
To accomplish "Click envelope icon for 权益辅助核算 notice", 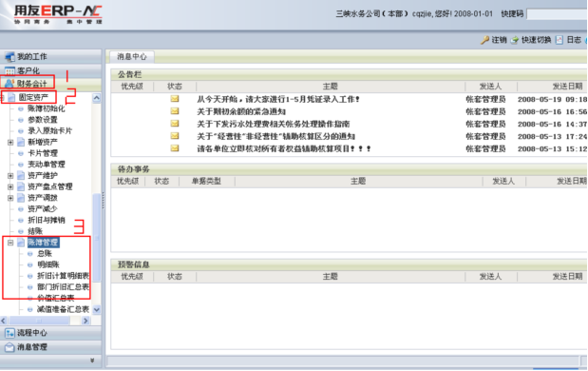I will (175, 148).
